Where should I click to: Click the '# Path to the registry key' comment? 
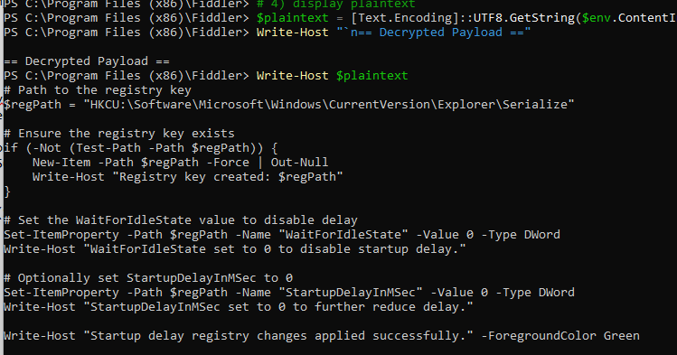tap(97, 90)
